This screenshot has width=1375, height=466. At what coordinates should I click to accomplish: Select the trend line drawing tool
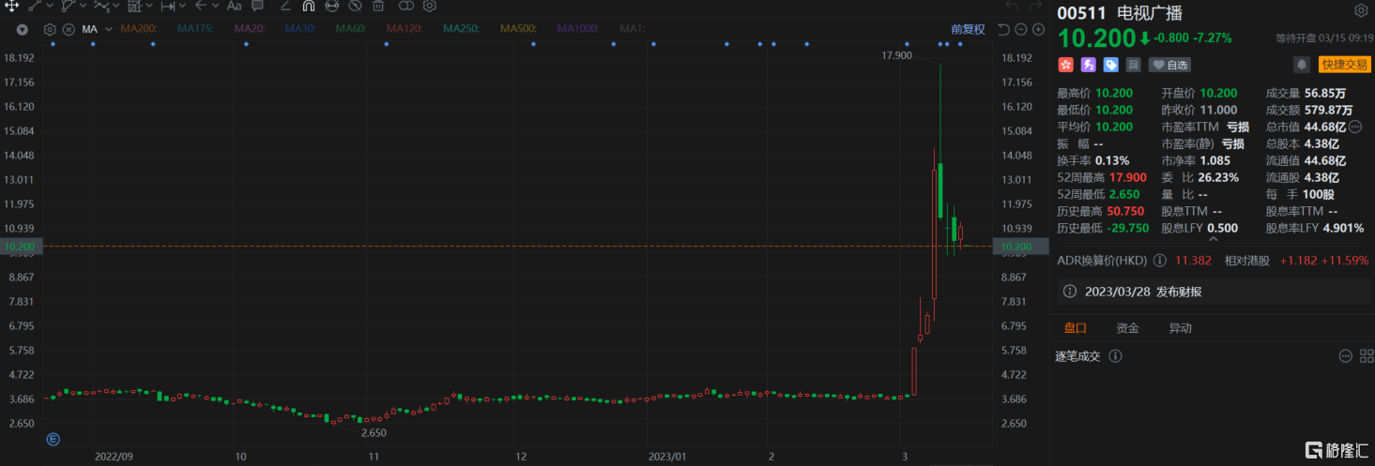click(x=35, y=6)
